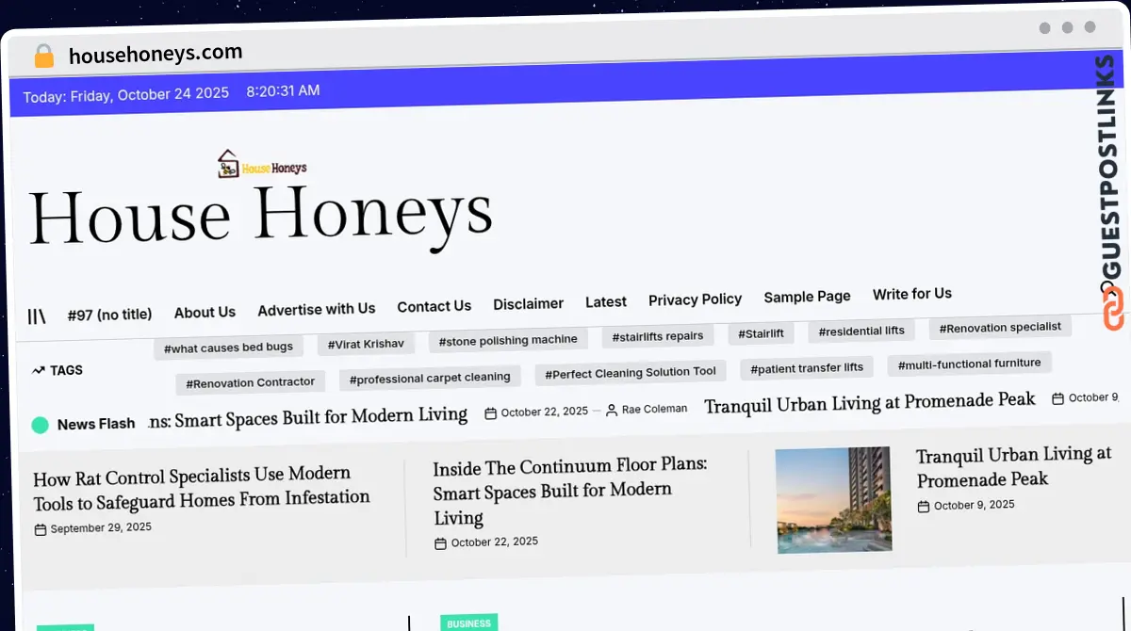
Task: Click the News Flash label
Action: tap(96, 424)
